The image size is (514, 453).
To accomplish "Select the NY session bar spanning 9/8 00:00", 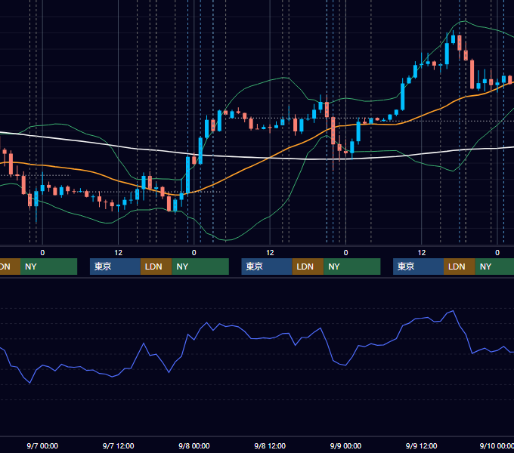I will click(200, 267).
